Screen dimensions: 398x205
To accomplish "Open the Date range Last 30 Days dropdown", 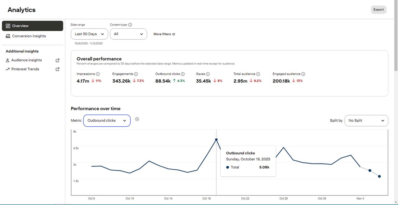I will (89, 34).
